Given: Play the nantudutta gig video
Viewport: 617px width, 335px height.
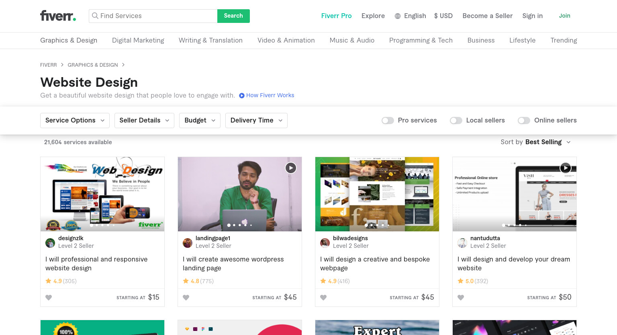Looking at the screenshot, I should point(566,167).
